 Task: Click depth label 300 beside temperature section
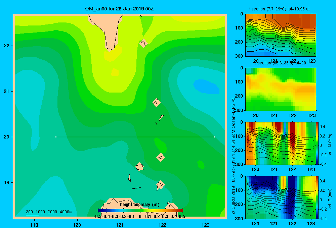(239, 56)
